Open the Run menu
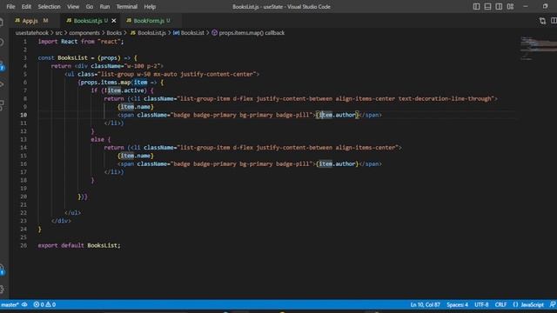 [104, 7]
